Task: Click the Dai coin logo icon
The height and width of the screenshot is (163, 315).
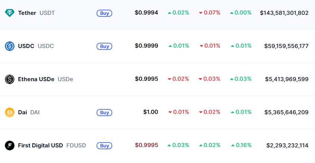Action: point(10,112)
